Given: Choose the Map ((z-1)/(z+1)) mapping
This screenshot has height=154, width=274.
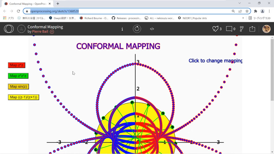Looking at the screenshot, I should pos(23,97).
